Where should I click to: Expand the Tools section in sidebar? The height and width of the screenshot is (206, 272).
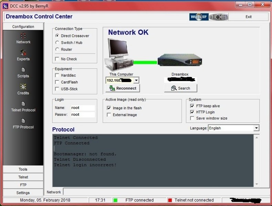tap(23, 169)
